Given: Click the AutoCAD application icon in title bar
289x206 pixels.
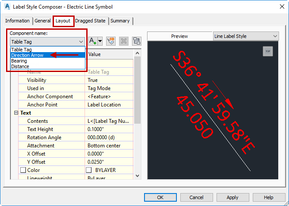Looking at the screenshot, I should [x=7, y=7].
